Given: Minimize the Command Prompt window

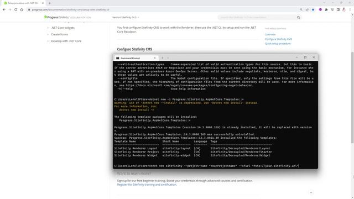Looking at the screenshot, I should tap(296, 57).
